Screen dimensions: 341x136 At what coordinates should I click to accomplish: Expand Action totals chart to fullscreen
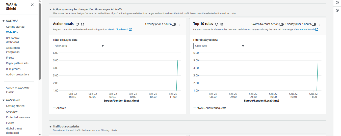(x=83, y=24)
